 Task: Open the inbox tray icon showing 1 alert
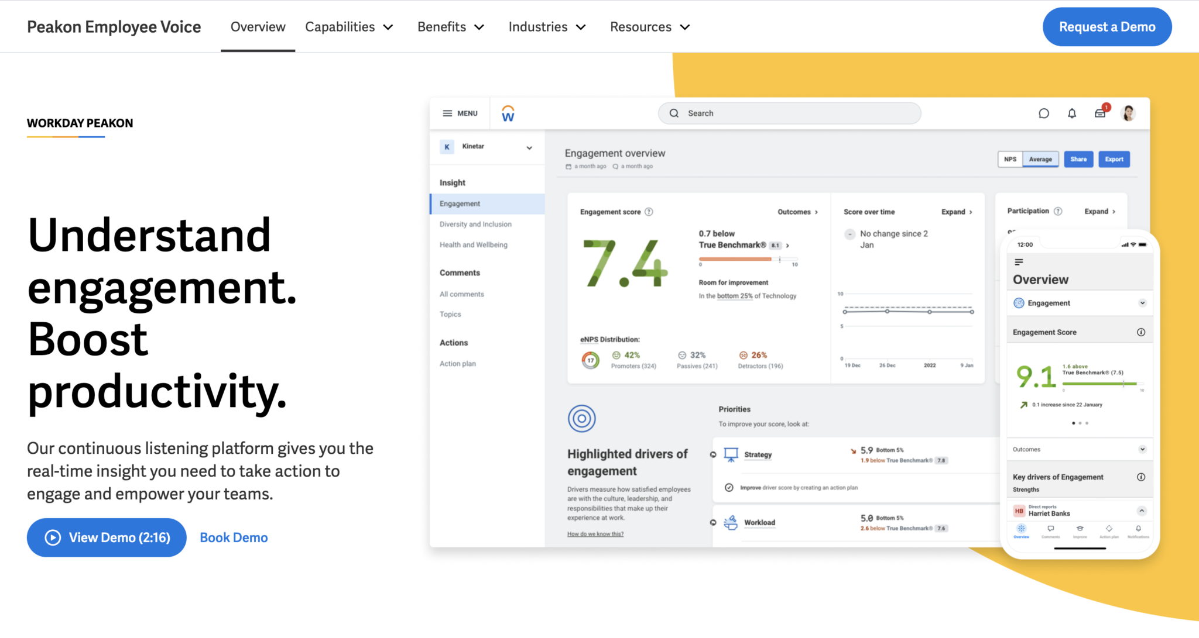tap(1099, 113)
